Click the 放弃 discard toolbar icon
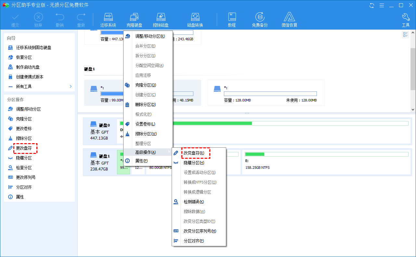Screen dimensions: 416x257 (38, 20)
